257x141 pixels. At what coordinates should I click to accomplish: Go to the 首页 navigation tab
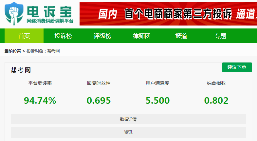click(24, 36)
